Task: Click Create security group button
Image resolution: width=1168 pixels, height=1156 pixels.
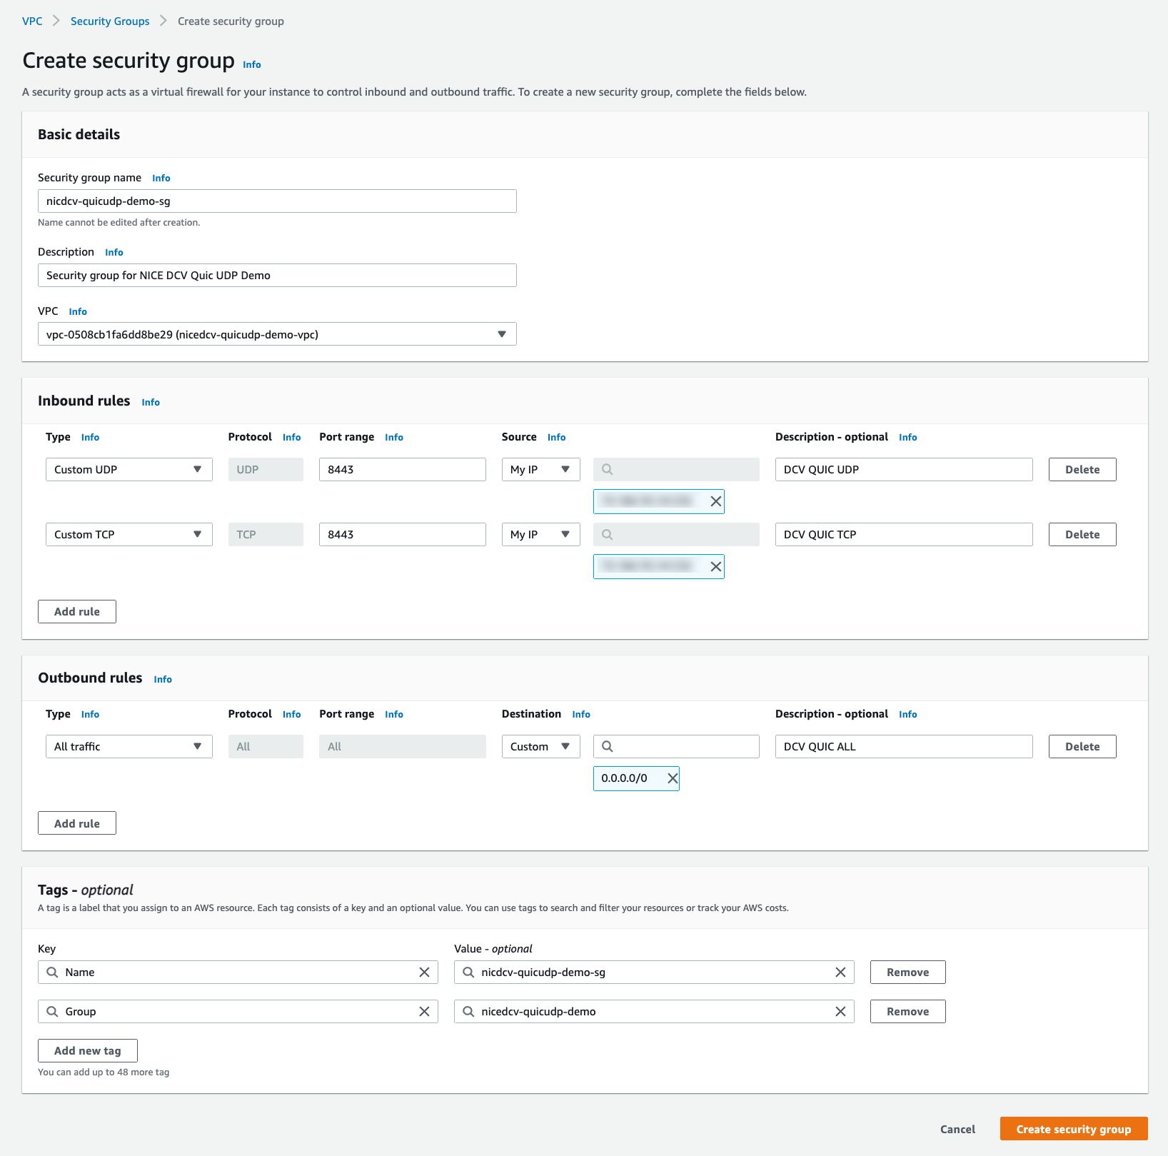Action: (x=1073, y=1129)
